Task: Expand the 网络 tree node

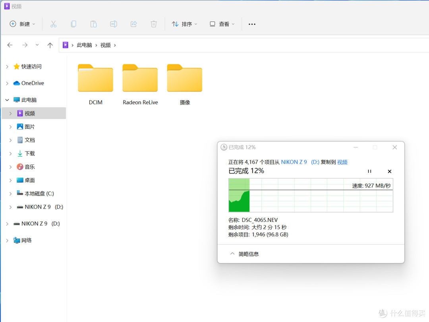Action: (7, 241)
